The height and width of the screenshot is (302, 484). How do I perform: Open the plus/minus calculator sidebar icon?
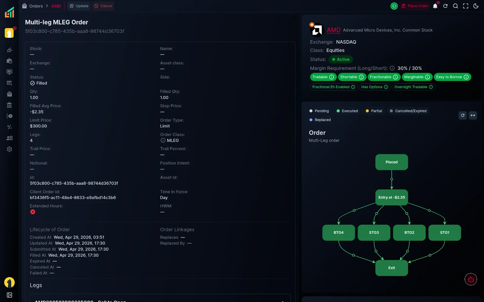point(9,127)
